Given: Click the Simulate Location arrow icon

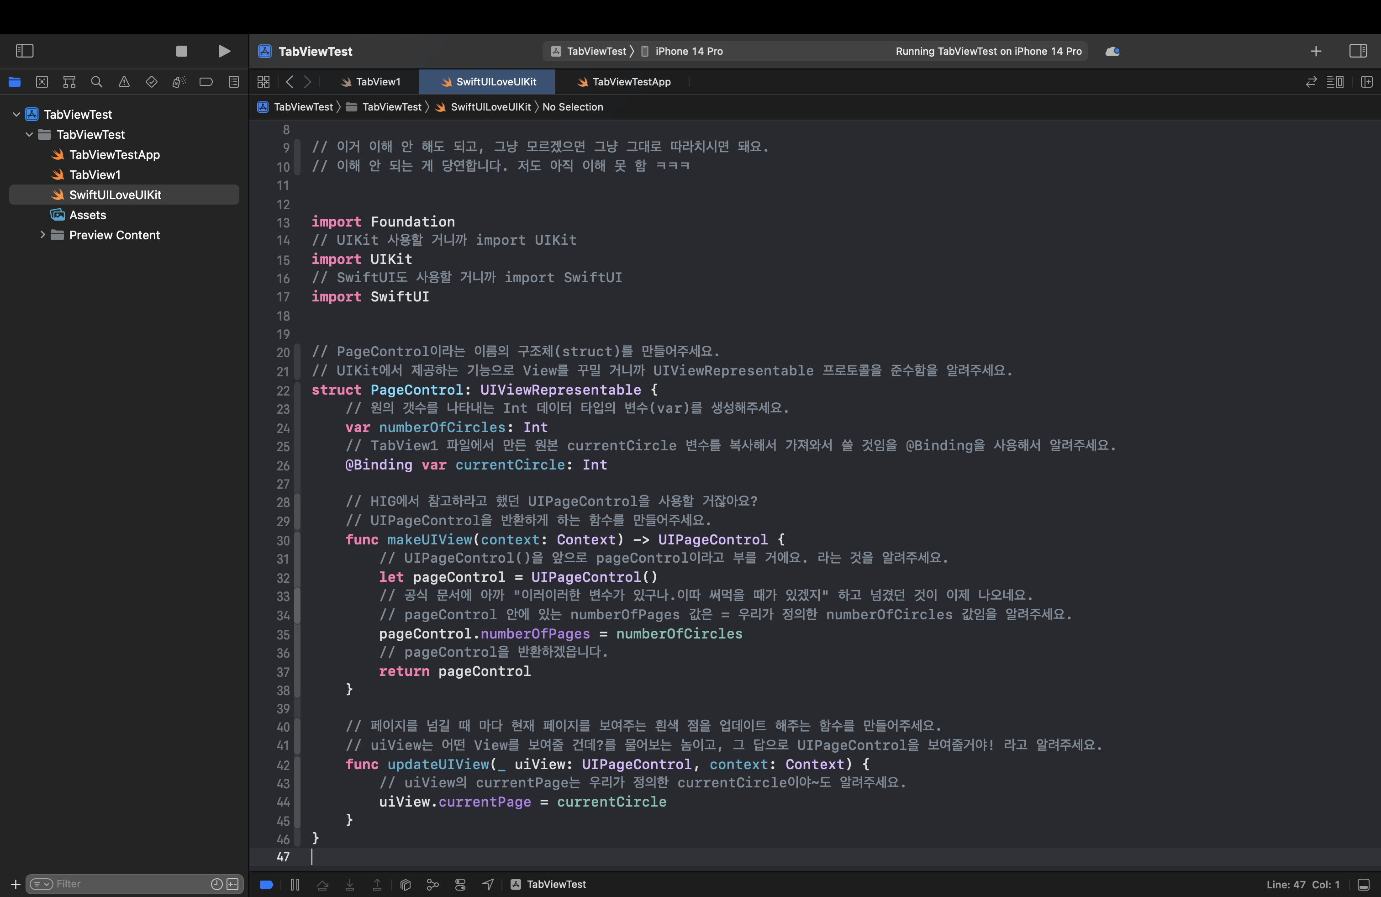Looking at the screenshot, I should coord(488,884).
